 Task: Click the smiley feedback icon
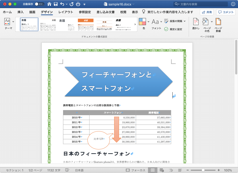[x=233, y=4]
